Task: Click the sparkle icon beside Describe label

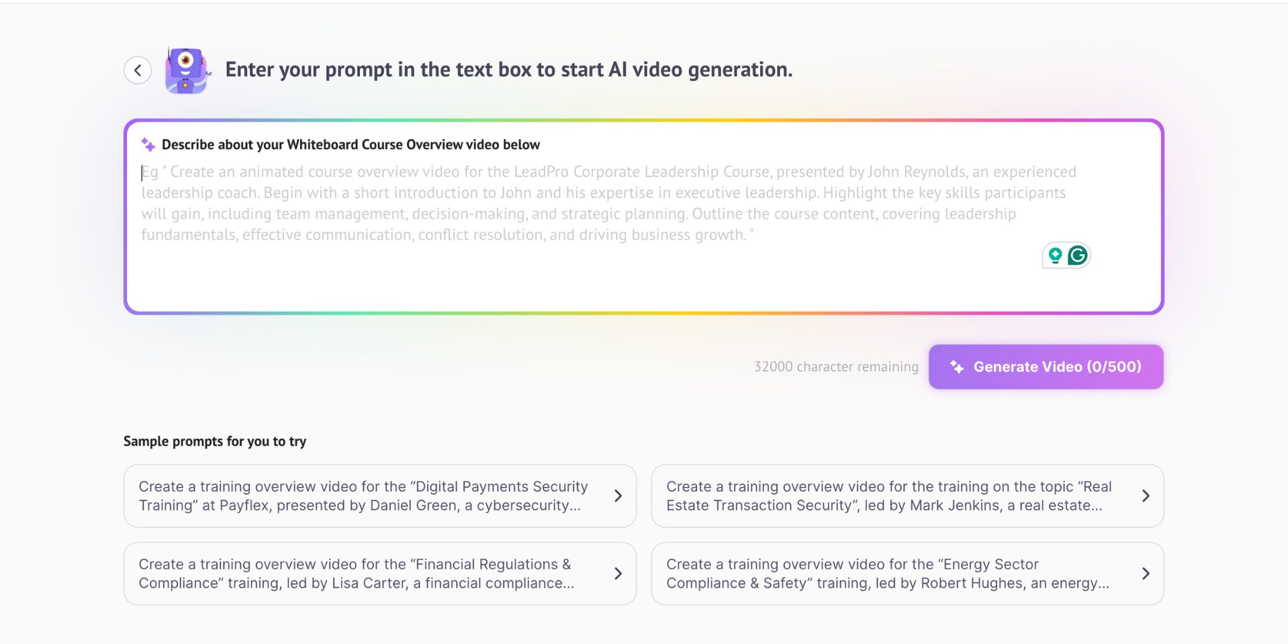Action: tap(148, 144)
